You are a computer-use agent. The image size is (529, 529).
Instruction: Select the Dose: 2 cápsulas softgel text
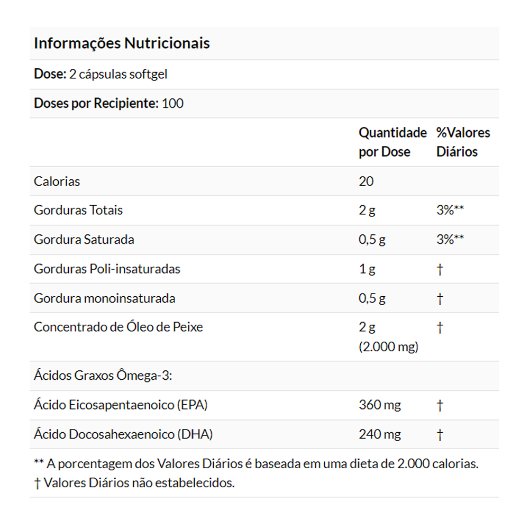coord(101,75)
